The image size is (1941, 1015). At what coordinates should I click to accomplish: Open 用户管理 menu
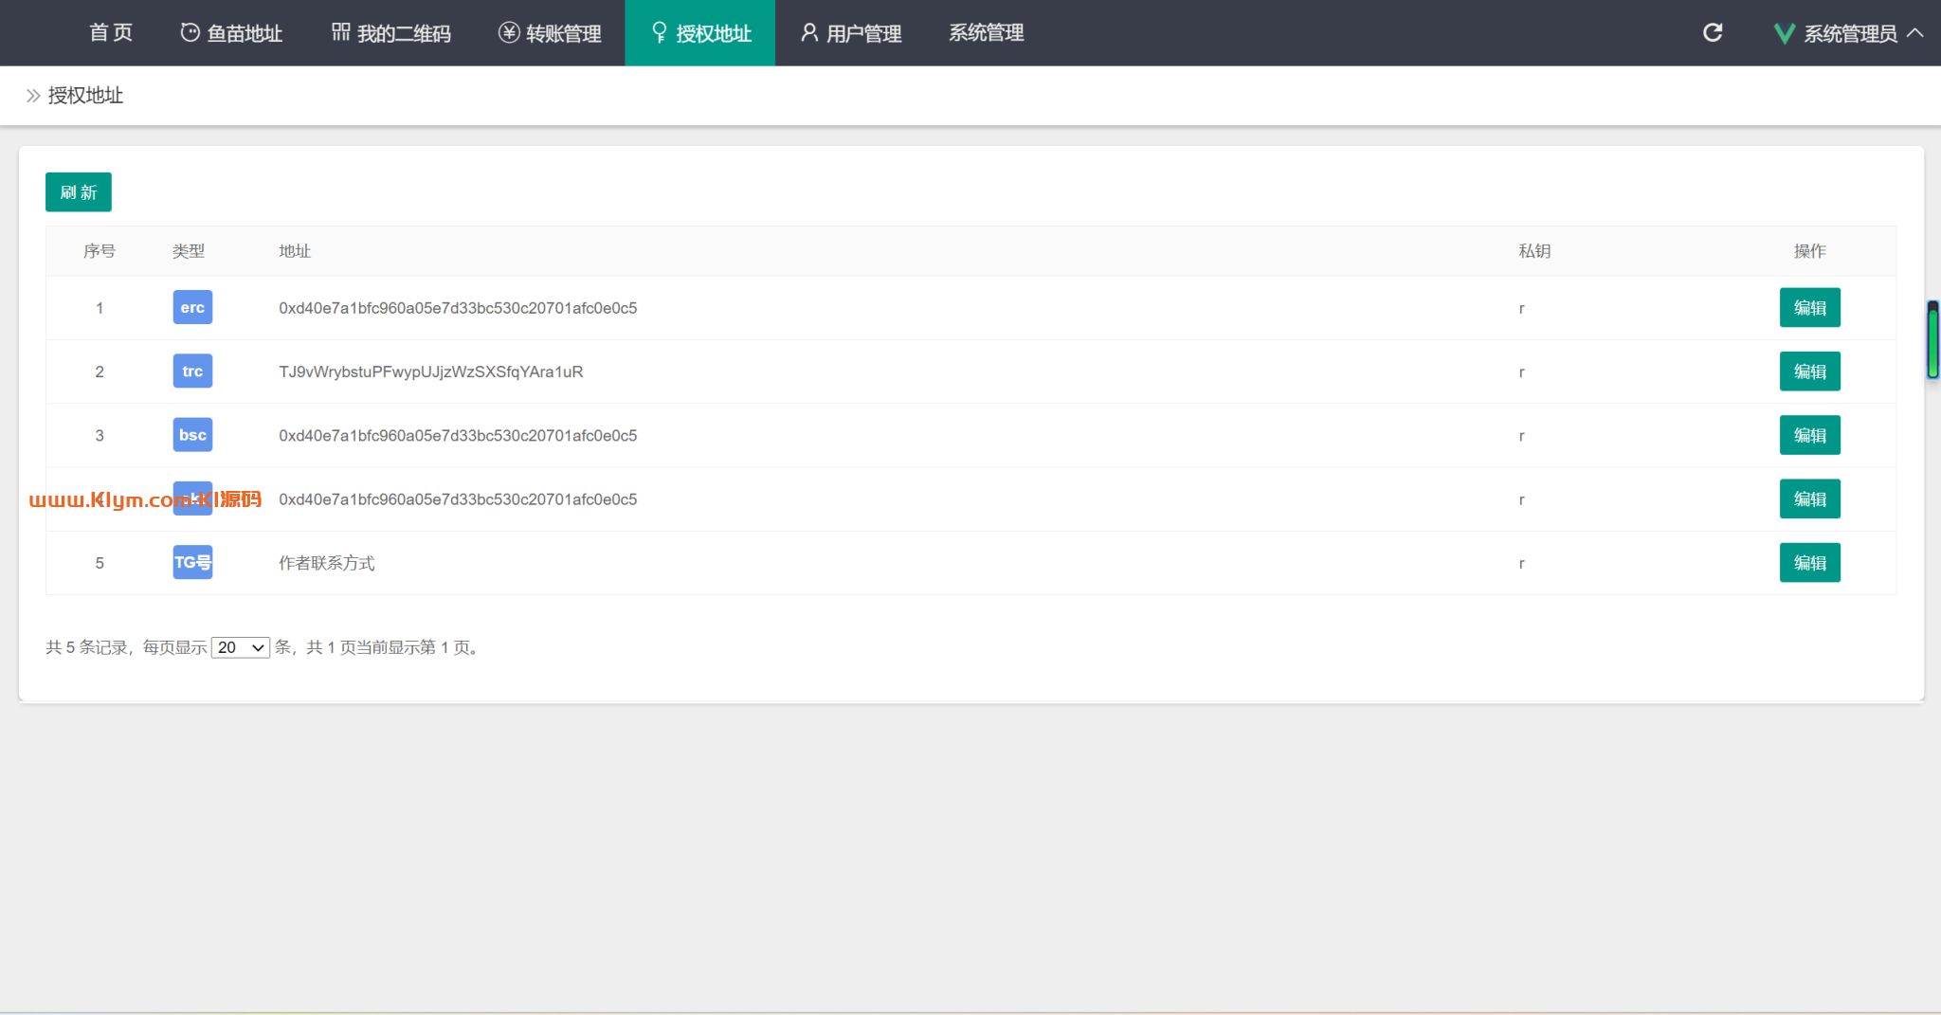point(851,33)
